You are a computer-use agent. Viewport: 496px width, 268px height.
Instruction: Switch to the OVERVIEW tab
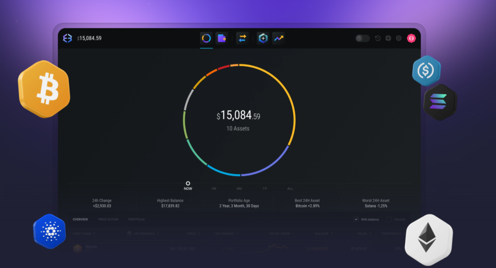(80, 219)
